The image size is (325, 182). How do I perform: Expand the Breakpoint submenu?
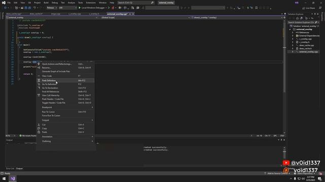65,107
